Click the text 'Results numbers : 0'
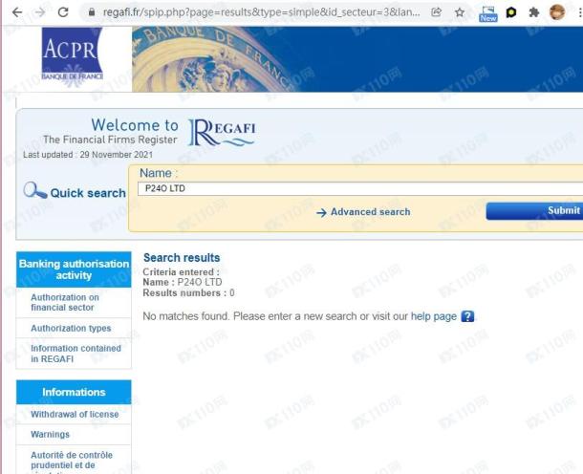The width and height of the screenshot is (583, 474). [188, 293]
